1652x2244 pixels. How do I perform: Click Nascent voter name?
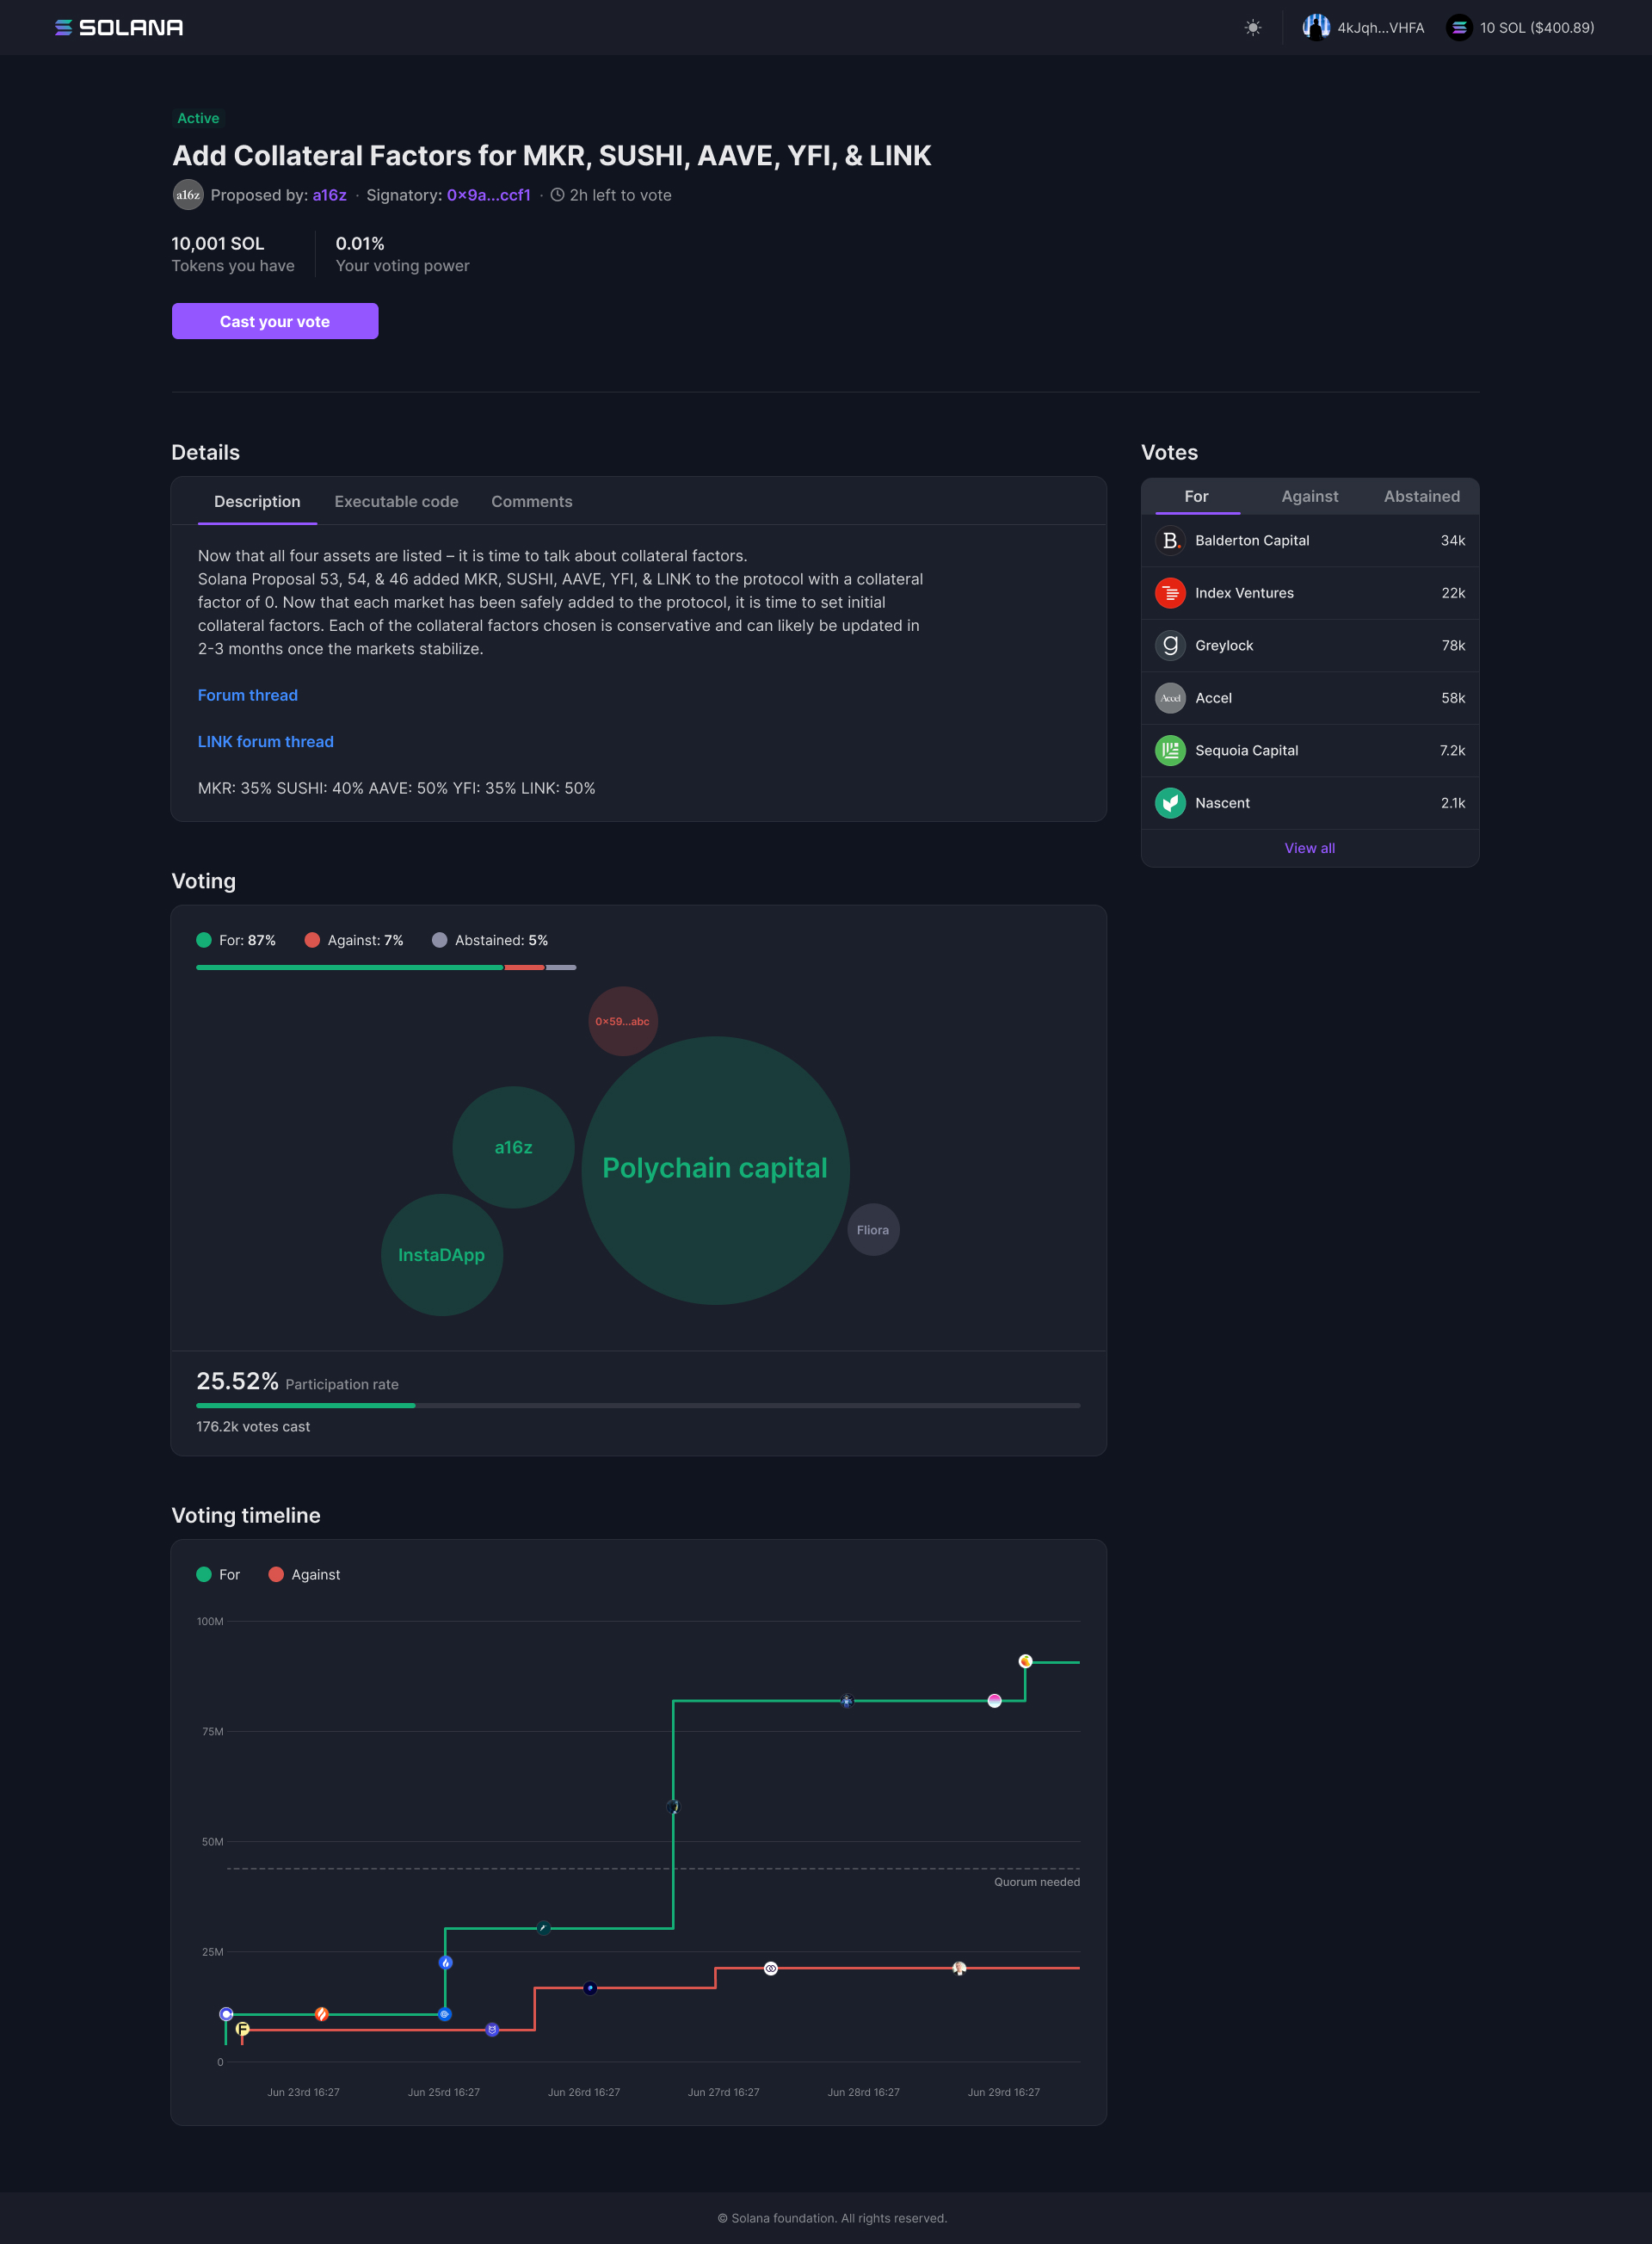[x=1222, y=803]
